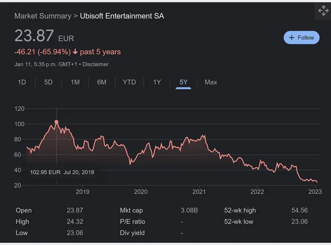Click the P/E ratio label
331x245 pixels.
pyautogui.click(x=132, y=222)
